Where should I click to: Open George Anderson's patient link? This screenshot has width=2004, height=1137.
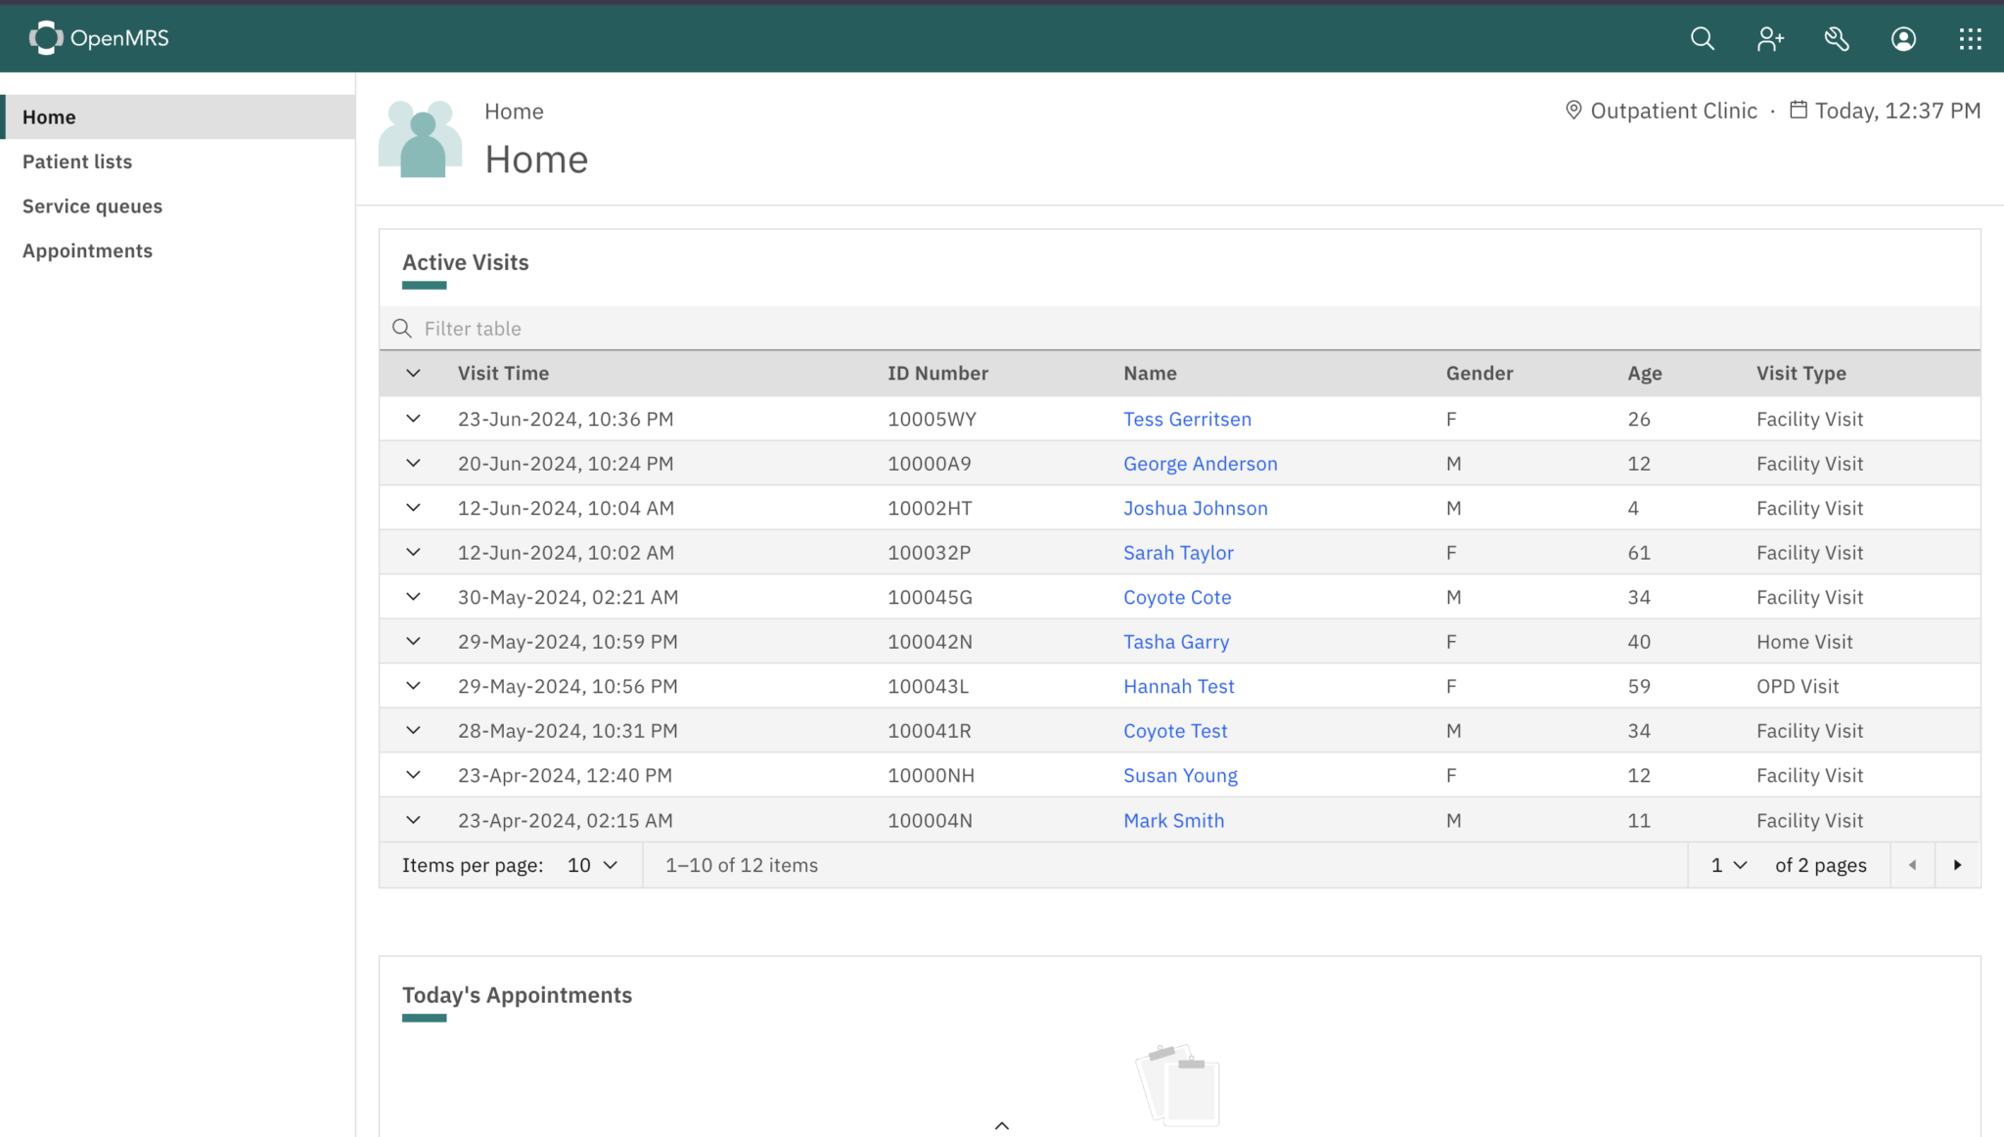(x=1200, y=464)
